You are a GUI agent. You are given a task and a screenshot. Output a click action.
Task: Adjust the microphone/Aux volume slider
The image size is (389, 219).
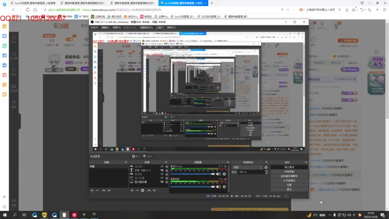[193, 174]
